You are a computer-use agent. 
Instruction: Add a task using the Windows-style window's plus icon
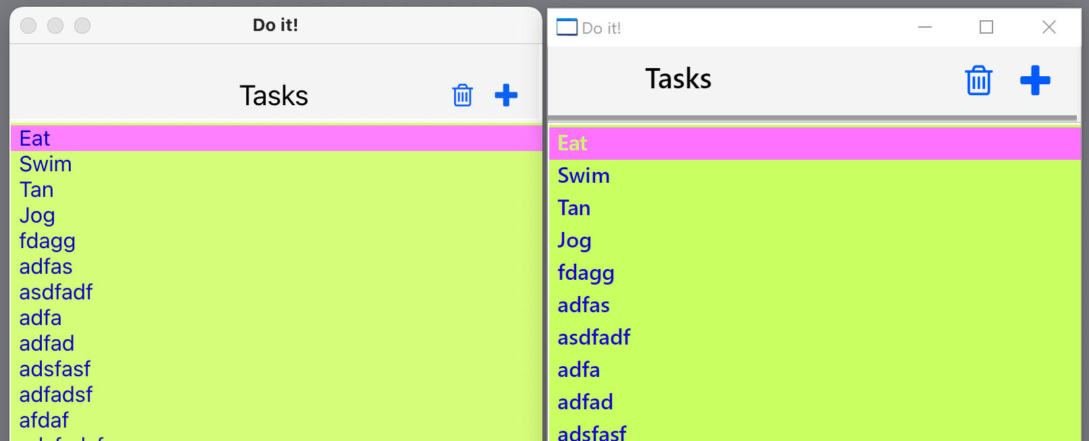pos(1035,81)
